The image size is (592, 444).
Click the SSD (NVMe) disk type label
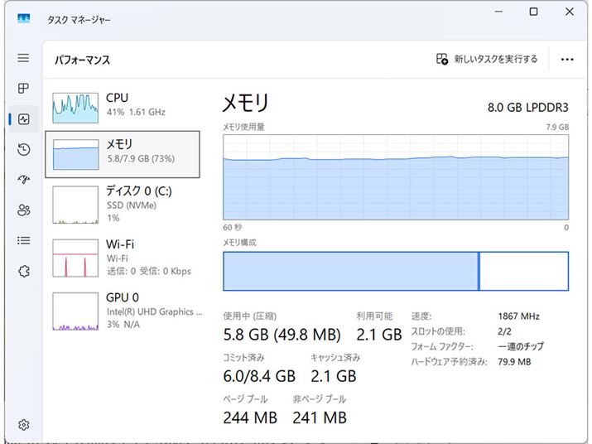132,205
